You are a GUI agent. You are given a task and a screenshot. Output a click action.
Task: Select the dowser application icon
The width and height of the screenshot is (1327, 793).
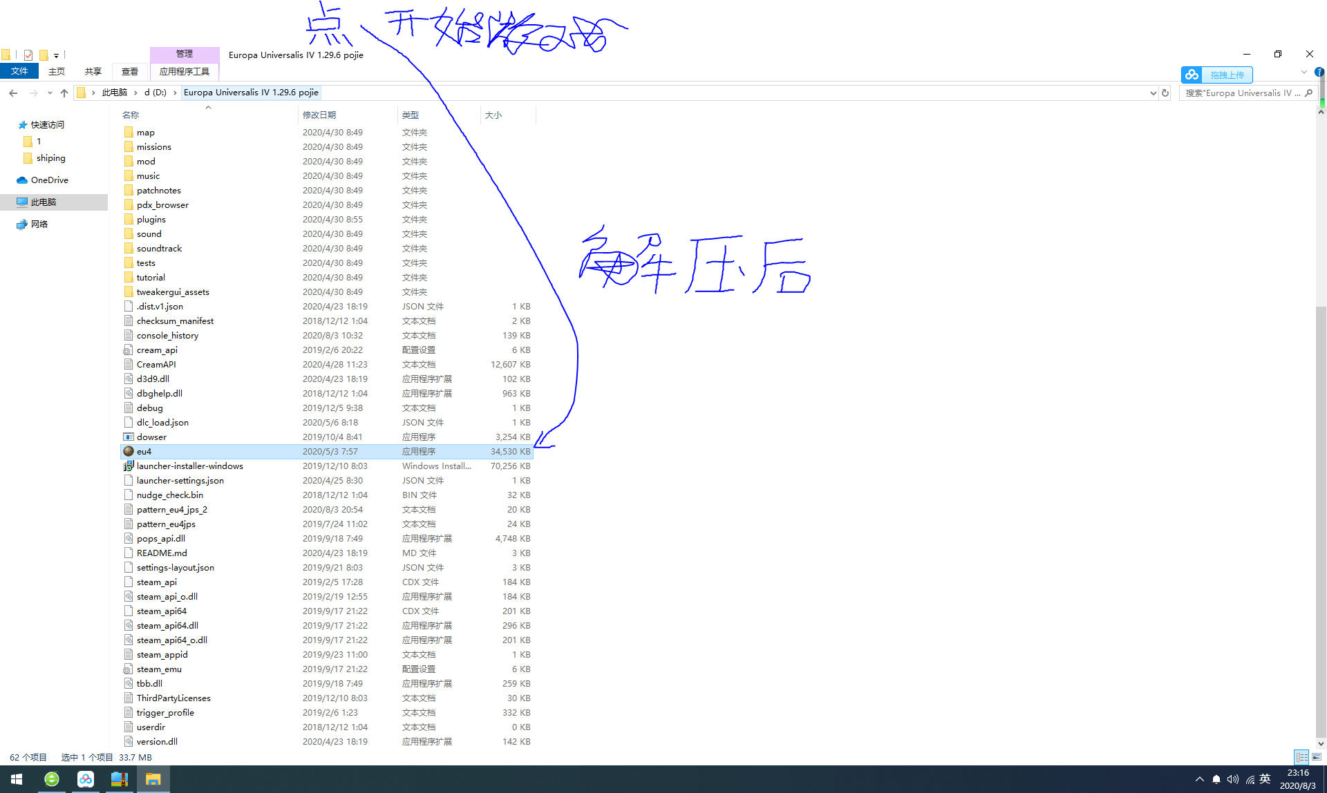129,437
